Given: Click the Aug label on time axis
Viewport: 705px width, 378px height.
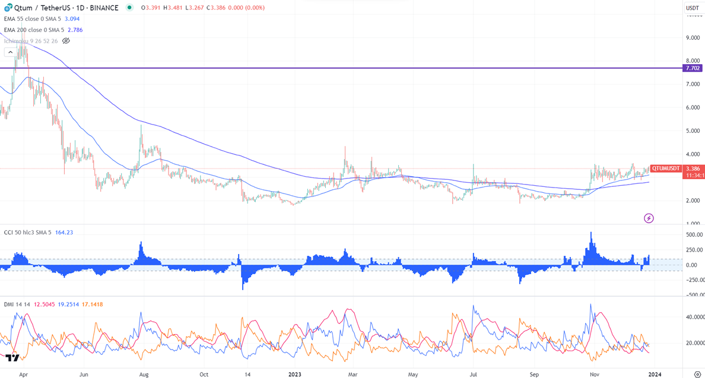Looking at the screenshot, I should coord(144,374).
